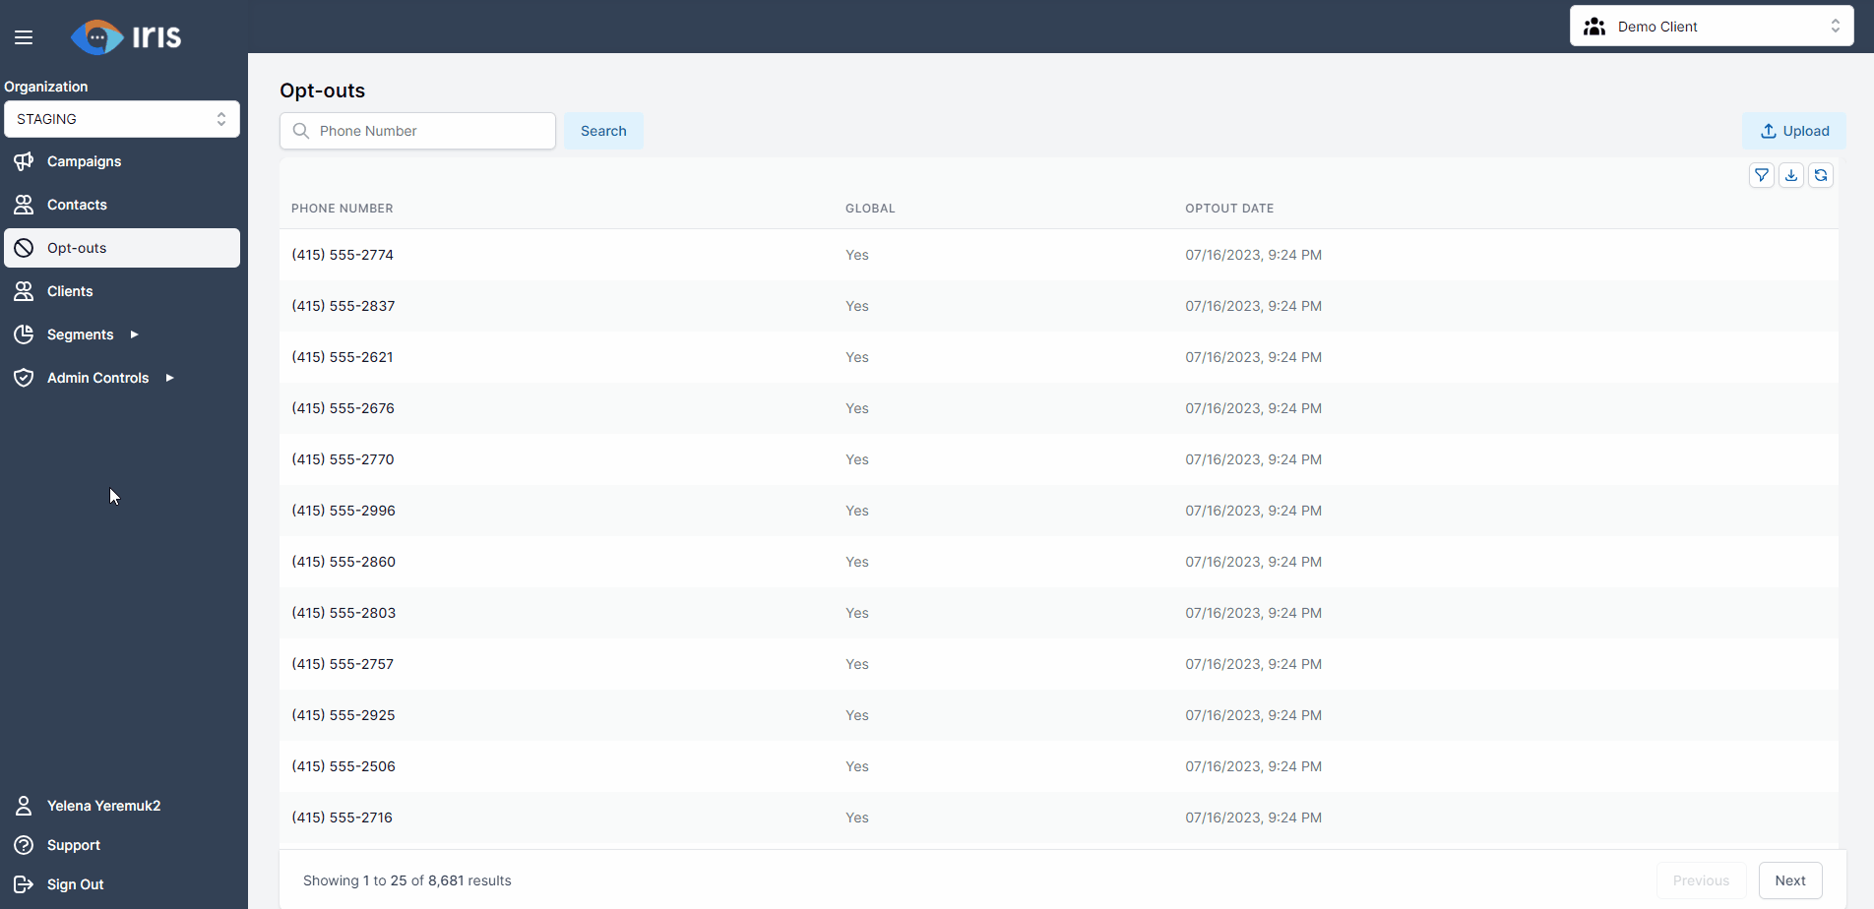
Task: Select phone number (415) 555-2803
Action: [344, 613]
